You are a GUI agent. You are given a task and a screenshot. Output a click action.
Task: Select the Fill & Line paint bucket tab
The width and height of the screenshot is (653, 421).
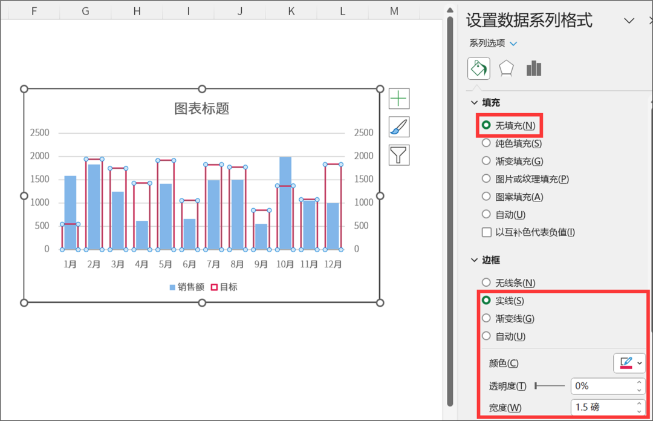(x=479, y=68)
